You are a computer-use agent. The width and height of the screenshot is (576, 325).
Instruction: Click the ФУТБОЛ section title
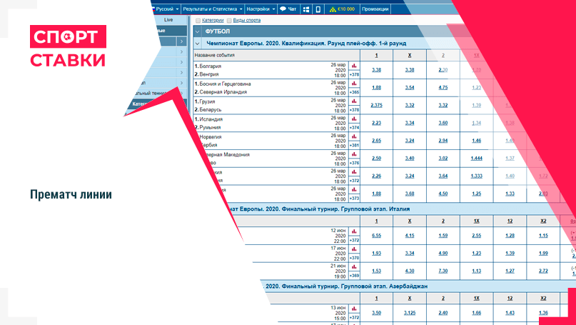[218, 32]
